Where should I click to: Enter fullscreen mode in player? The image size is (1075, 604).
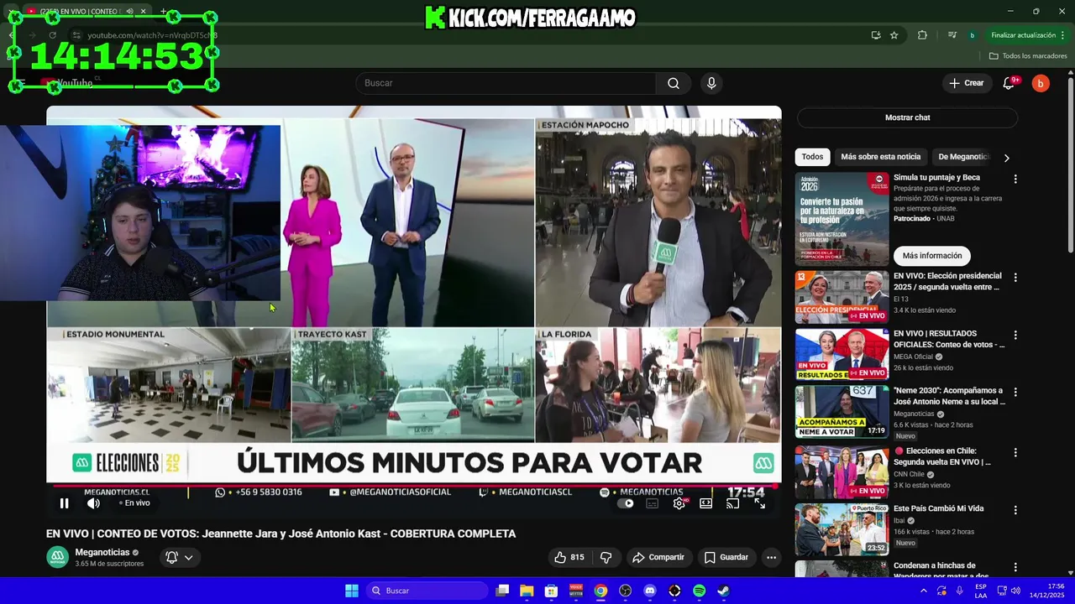click(x=760, y=503)
